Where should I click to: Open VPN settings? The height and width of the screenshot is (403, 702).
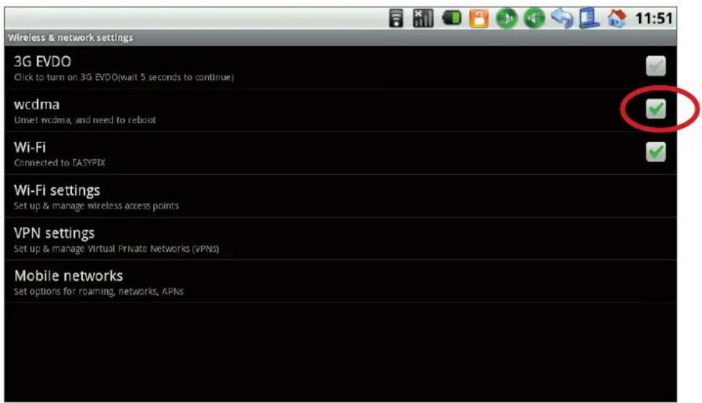tap(341, 239)
